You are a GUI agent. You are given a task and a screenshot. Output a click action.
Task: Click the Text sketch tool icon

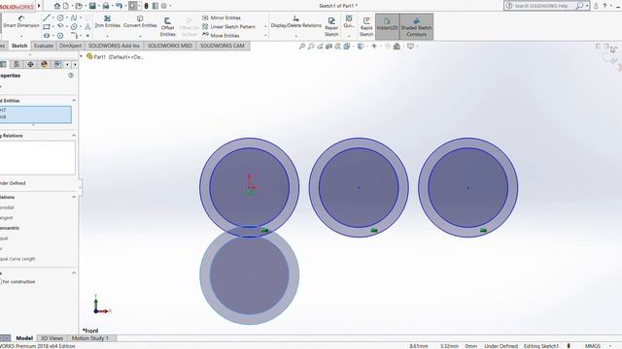[87, 26]
